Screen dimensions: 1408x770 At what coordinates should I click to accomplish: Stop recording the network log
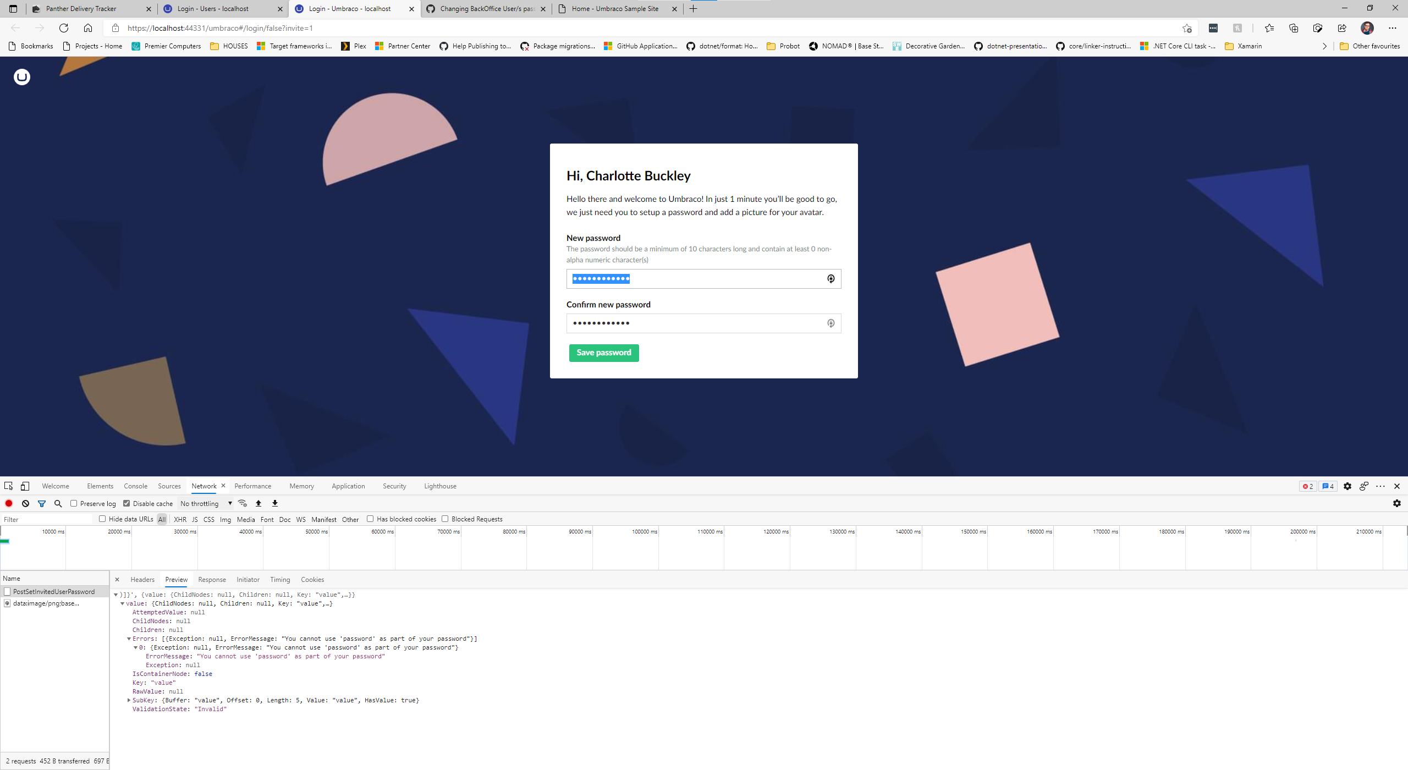coord(8,503)
